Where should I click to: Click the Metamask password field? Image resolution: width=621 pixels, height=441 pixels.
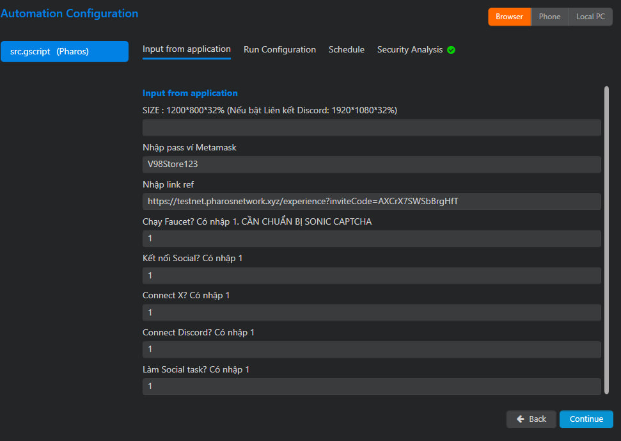tap(372, 164)
